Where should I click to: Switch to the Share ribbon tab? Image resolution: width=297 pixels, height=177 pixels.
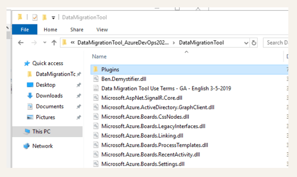(x=77, y=29)
